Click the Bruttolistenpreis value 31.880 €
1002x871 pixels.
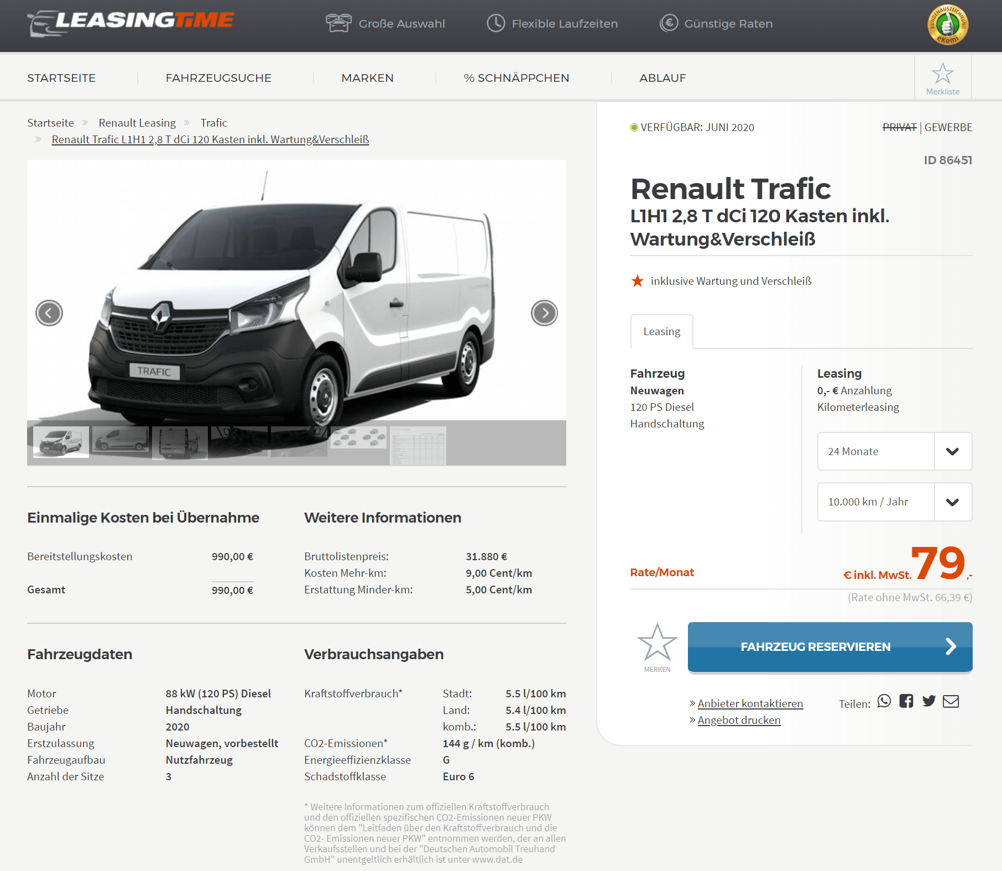click(486, 556)
